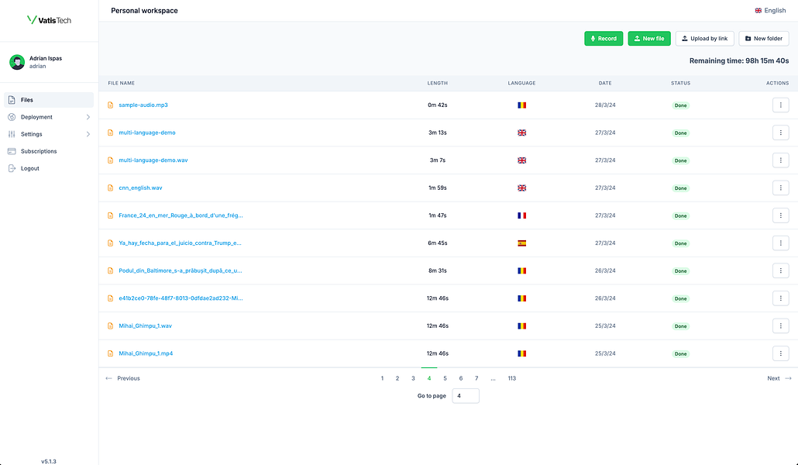Viewport: 798px width, 465px height.
Task: Click the New file button
Action: coord(649,38)
